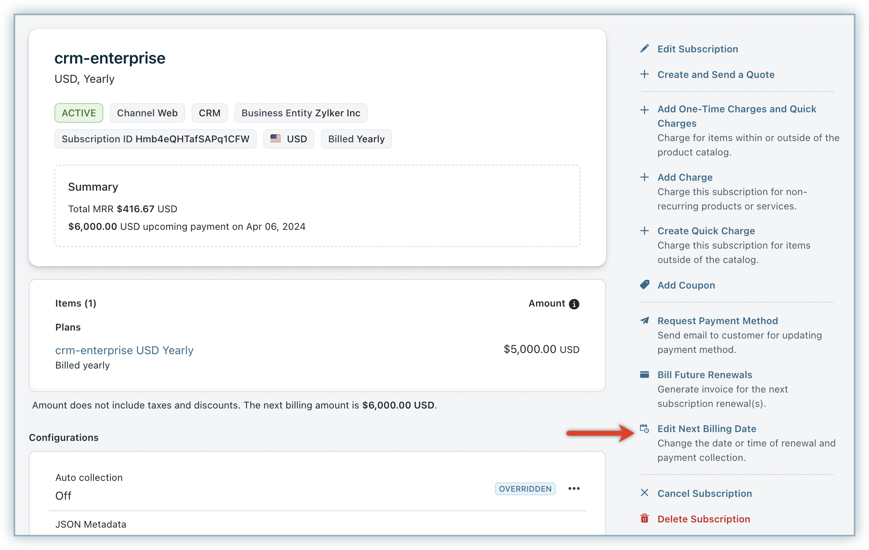The height and width of the screenshot is (550, 869).
Task: Click the info icon next to Amount
Action: tap(574, 304)
